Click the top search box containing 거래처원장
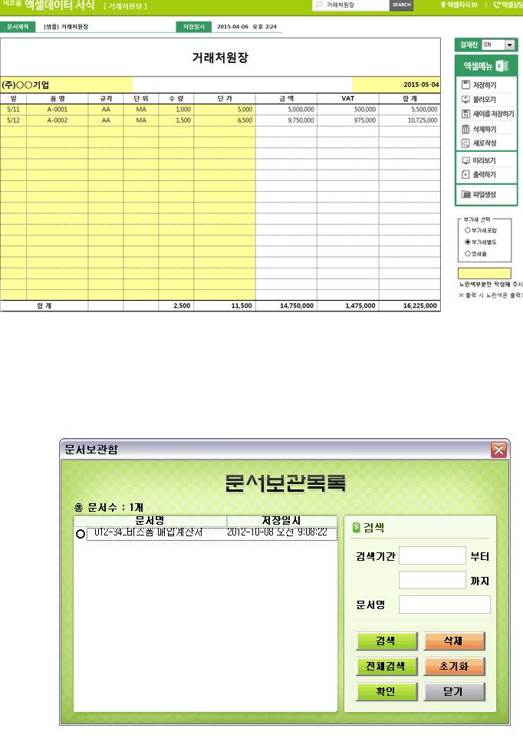The width and height of the screenshot is (523, 738). tap(351, 5)
